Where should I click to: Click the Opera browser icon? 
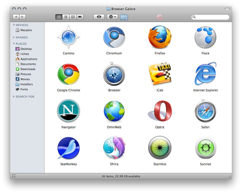(160, 111)
